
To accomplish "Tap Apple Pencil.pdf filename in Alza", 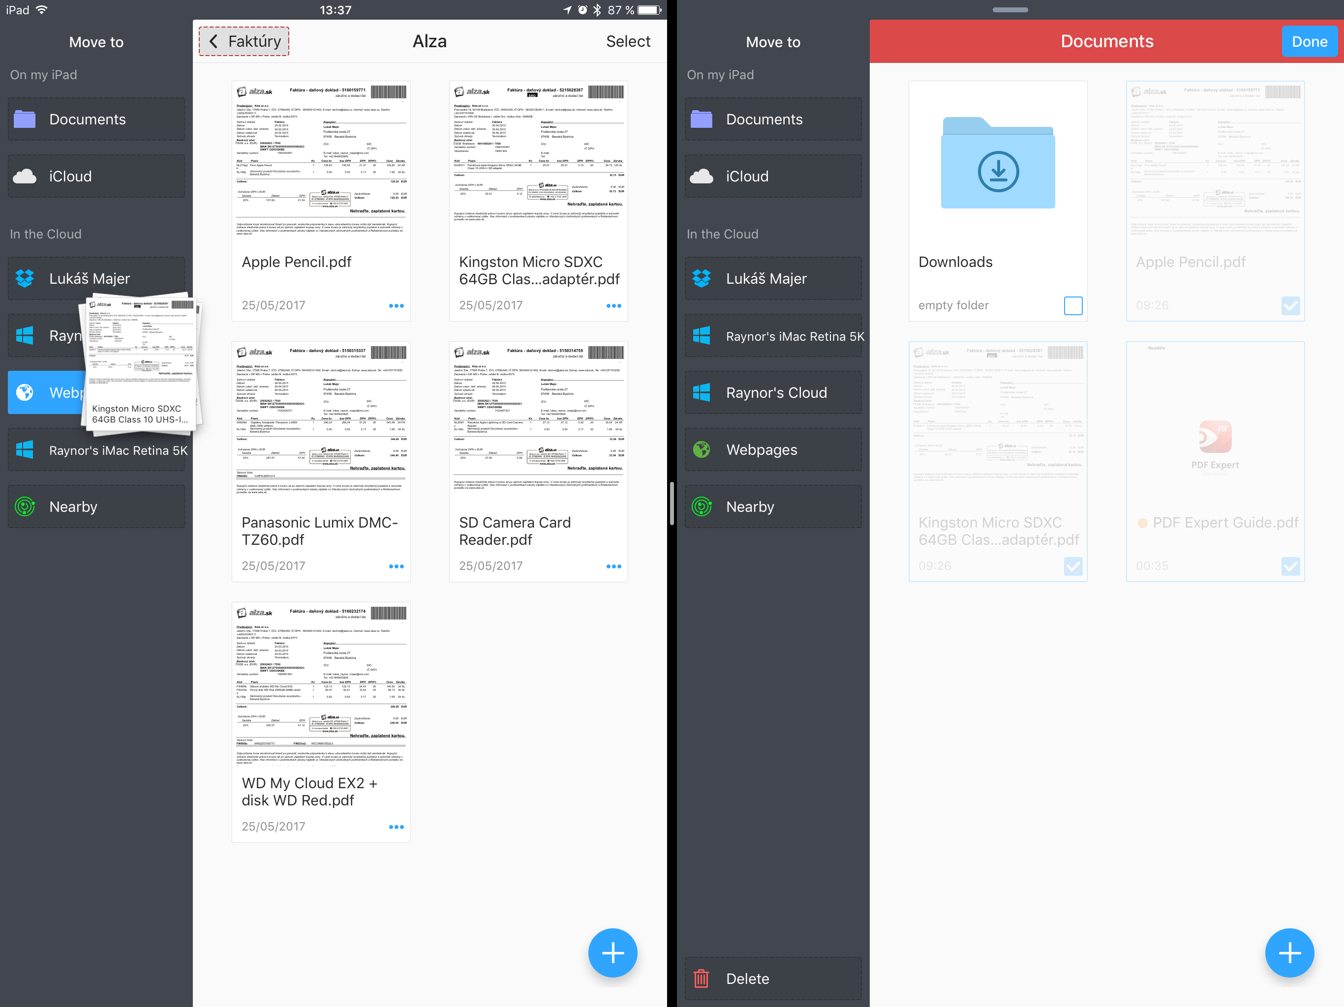I will click(x=297, y=262).
